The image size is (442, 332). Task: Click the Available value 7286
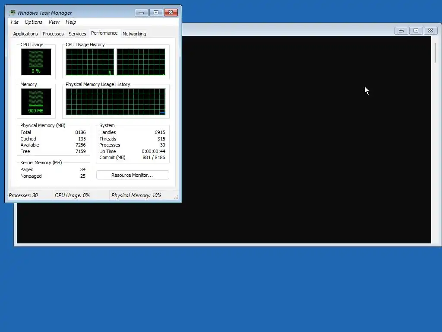click(x=80, y=145)
